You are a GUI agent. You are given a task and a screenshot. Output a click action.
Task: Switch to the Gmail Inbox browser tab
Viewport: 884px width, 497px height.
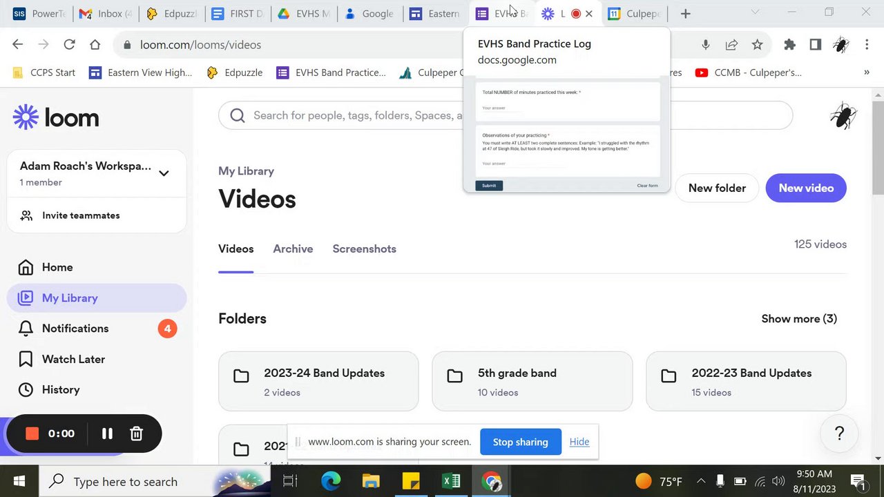tap(105, 13)
